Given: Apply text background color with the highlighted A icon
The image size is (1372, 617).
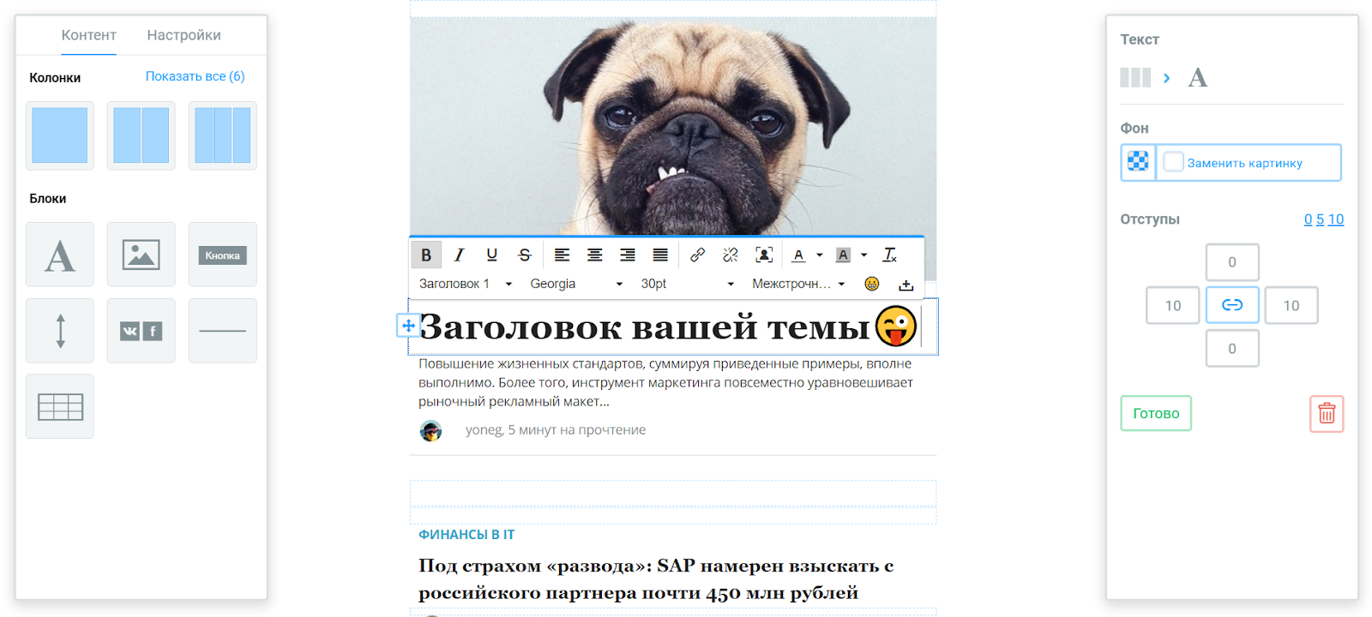Looking at the screenshot, I should click(x=843, y=255).
